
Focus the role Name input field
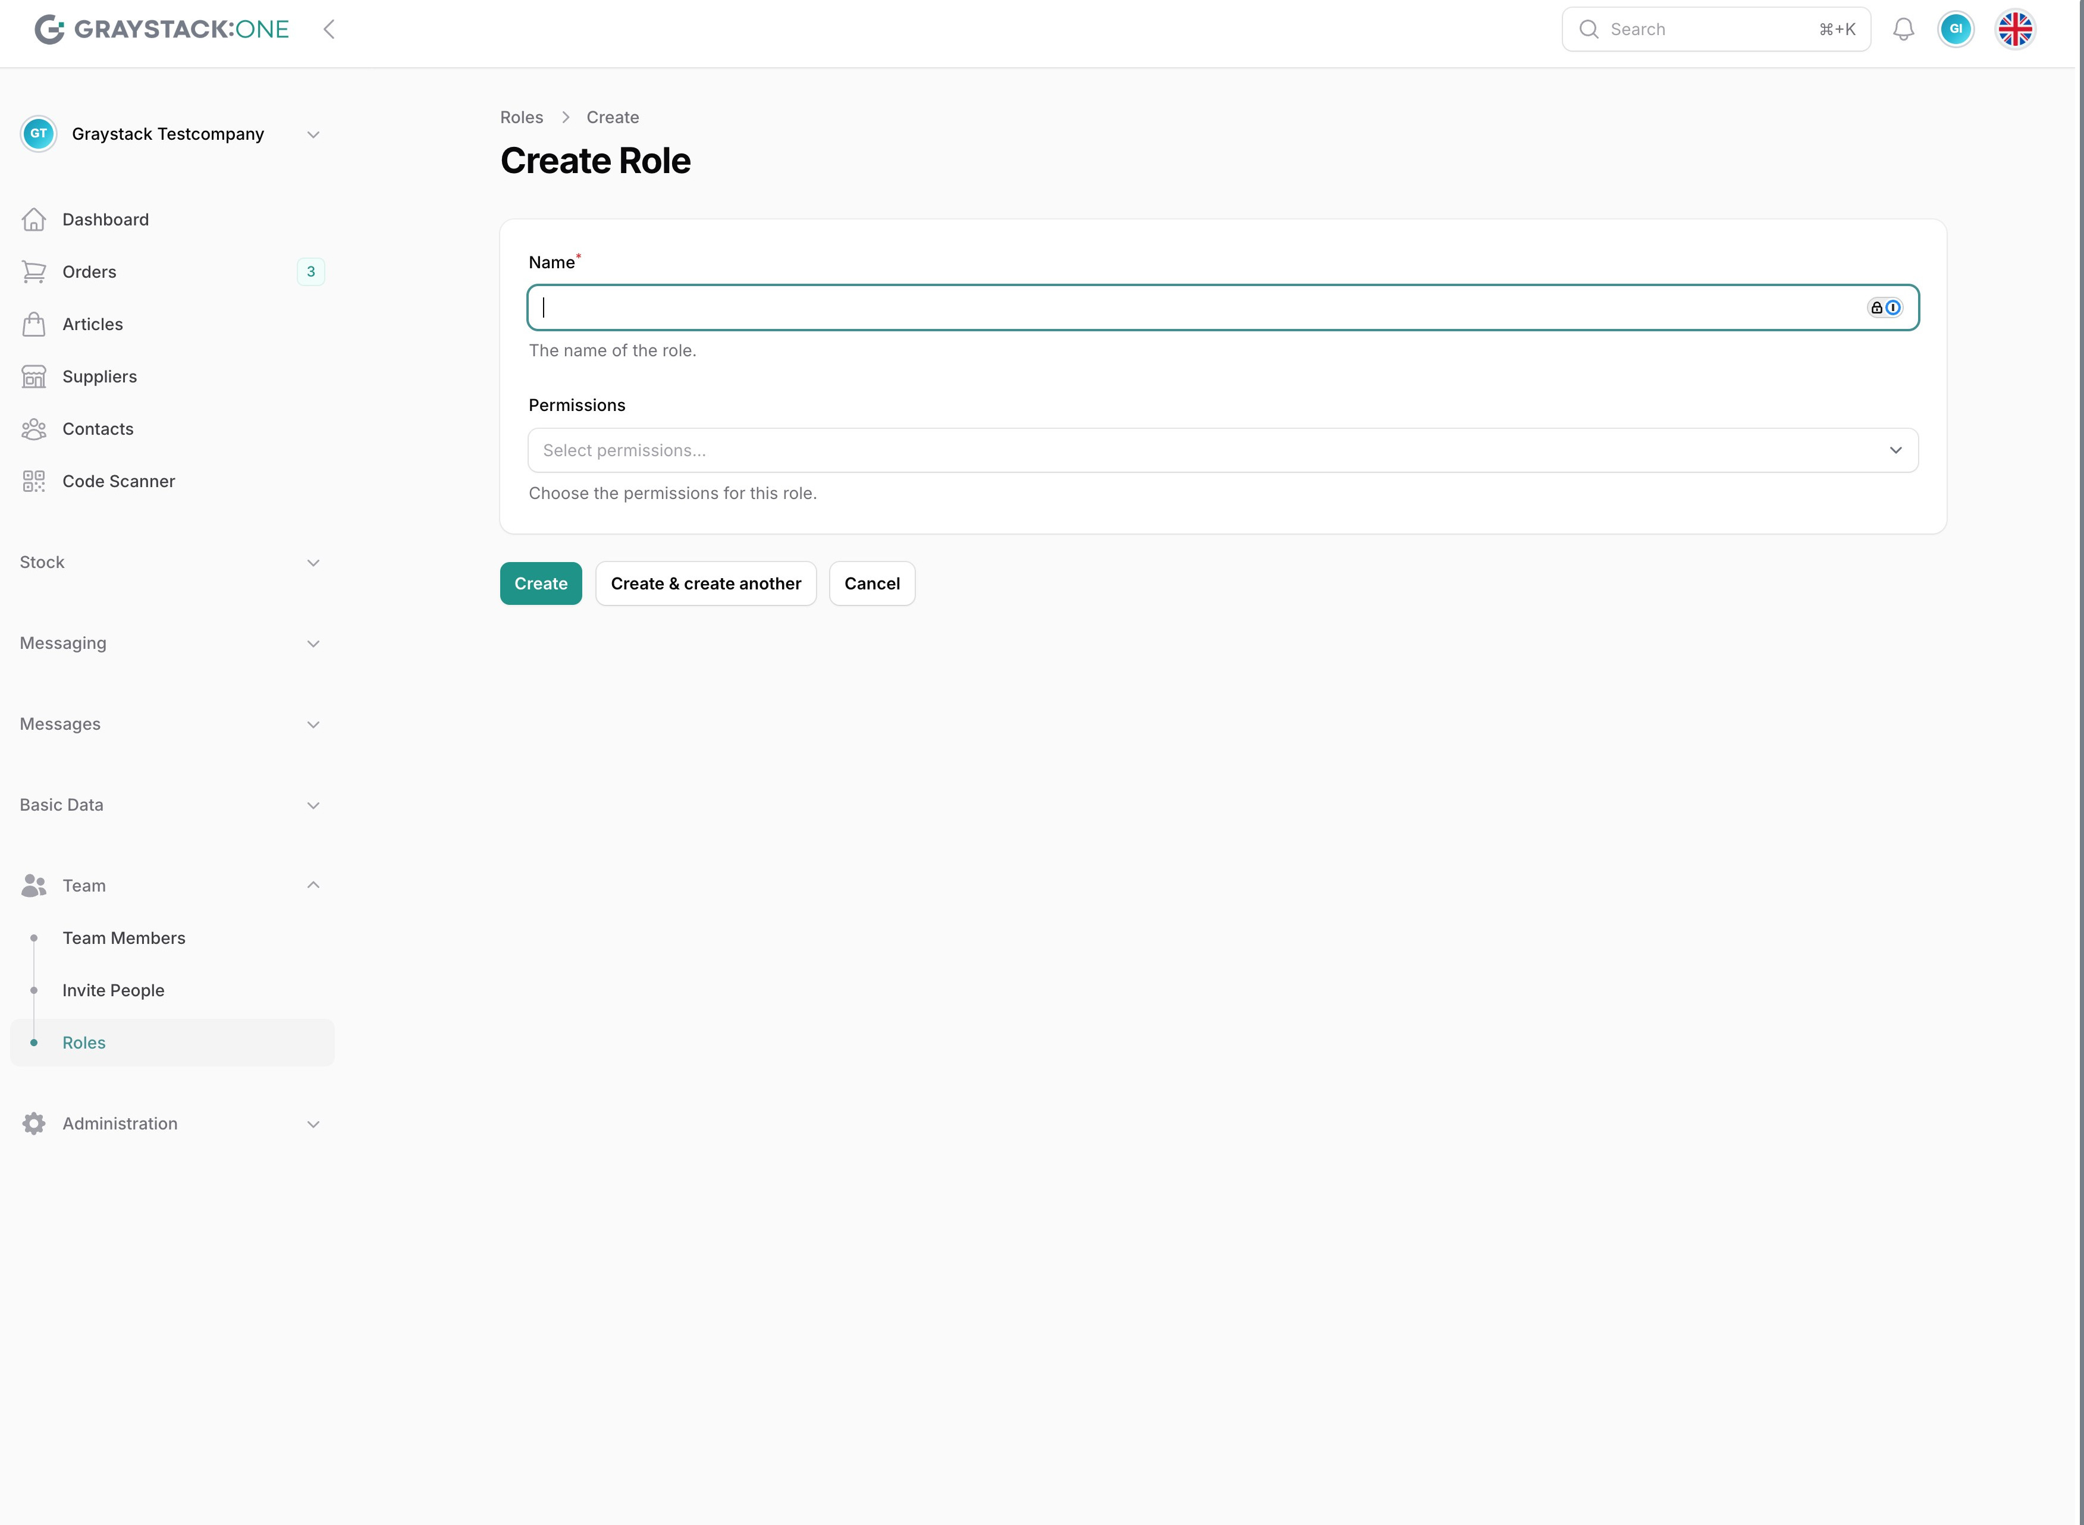[1200, 307]
